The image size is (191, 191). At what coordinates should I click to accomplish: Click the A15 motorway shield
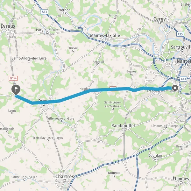pyautogui.click(x=180, y=34)
